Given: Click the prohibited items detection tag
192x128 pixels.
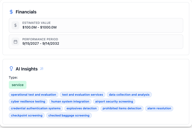Looking at the screenshot, I should pyautogui.click(x=122, y=108).
